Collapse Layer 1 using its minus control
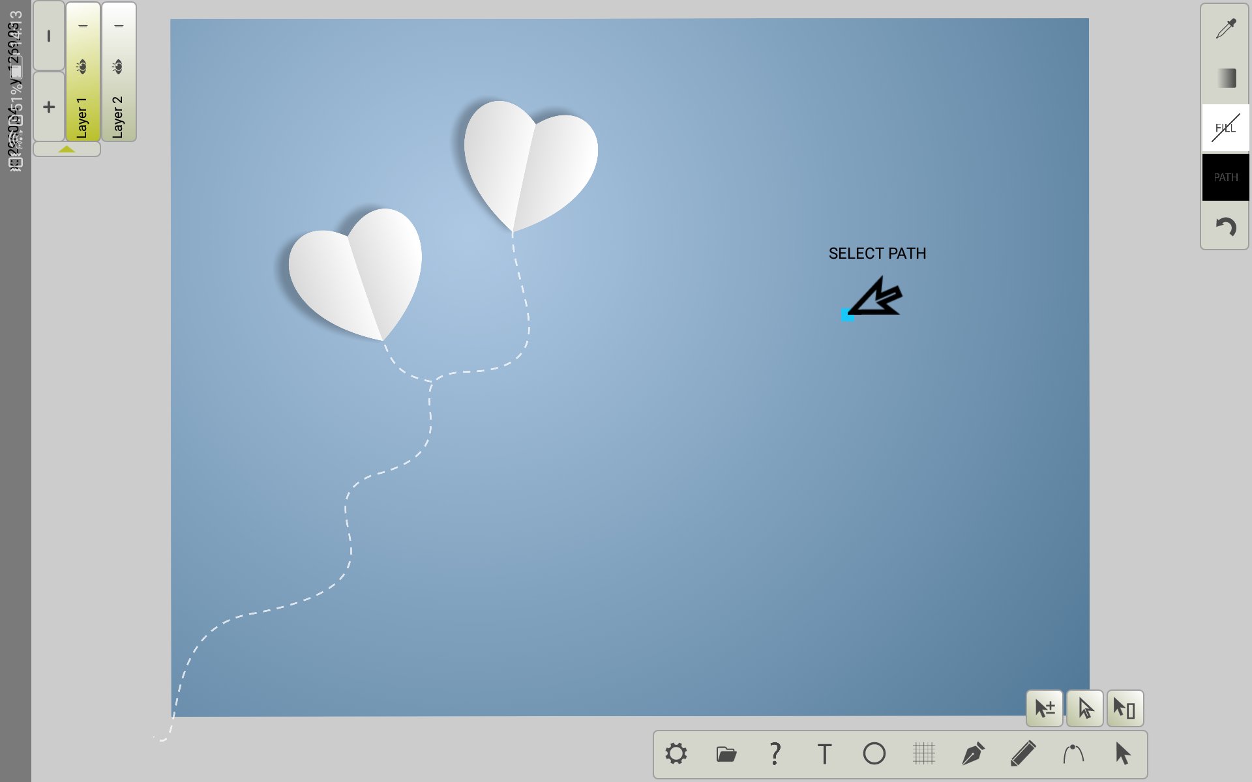This screenshot has width=1252, height=782. pyautogui.click(x=82, y=26)
